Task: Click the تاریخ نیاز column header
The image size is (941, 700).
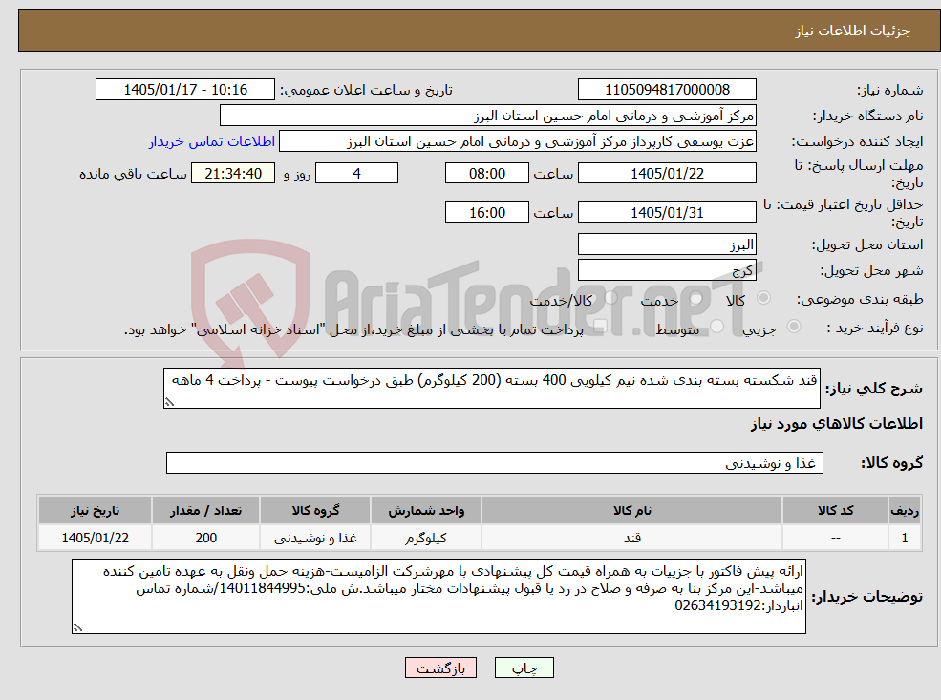Action: [95, 511]
